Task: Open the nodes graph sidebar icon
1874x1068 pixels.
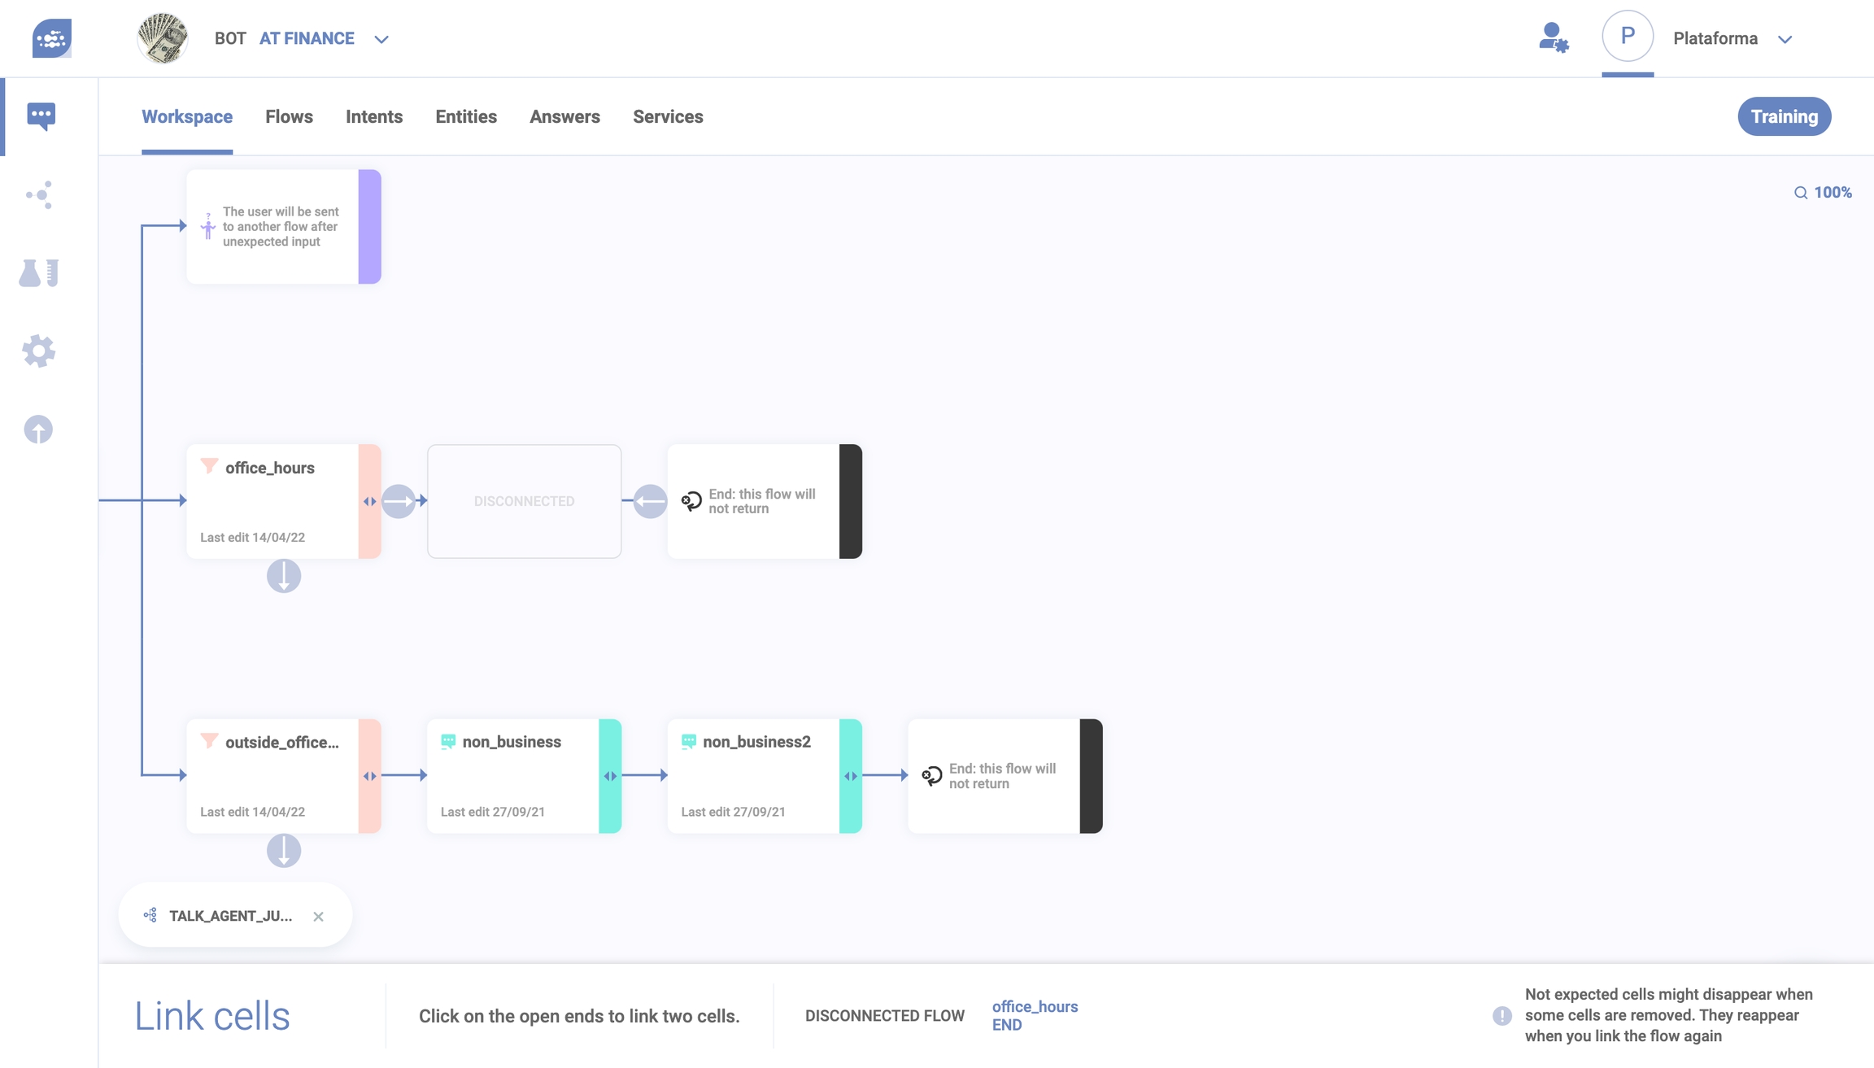Action: pos(38,194)
